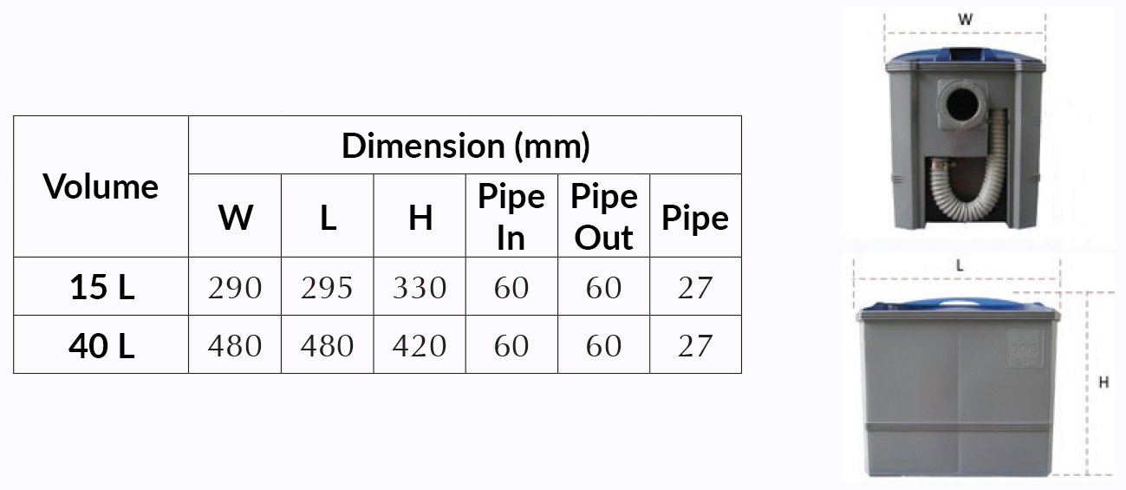Click the 420 height value for 40 L
This screenshot has width=1126, height=490.
click(420, 344)
